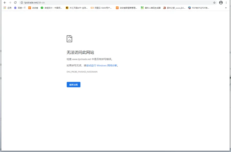Click the www.tpstrade.net spelling check text
Screen dimensions: 231x152
coord(90,59)
